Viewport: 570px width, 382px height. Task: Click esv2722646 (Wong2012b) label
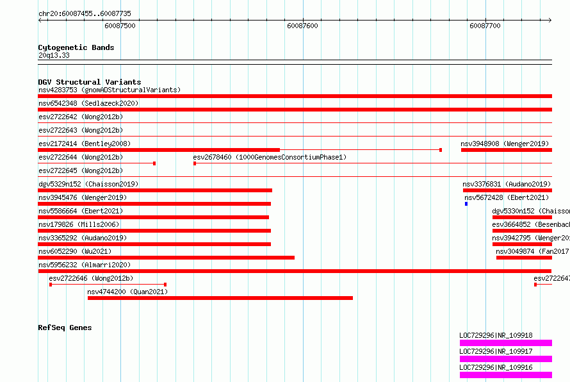click(91, 278)
